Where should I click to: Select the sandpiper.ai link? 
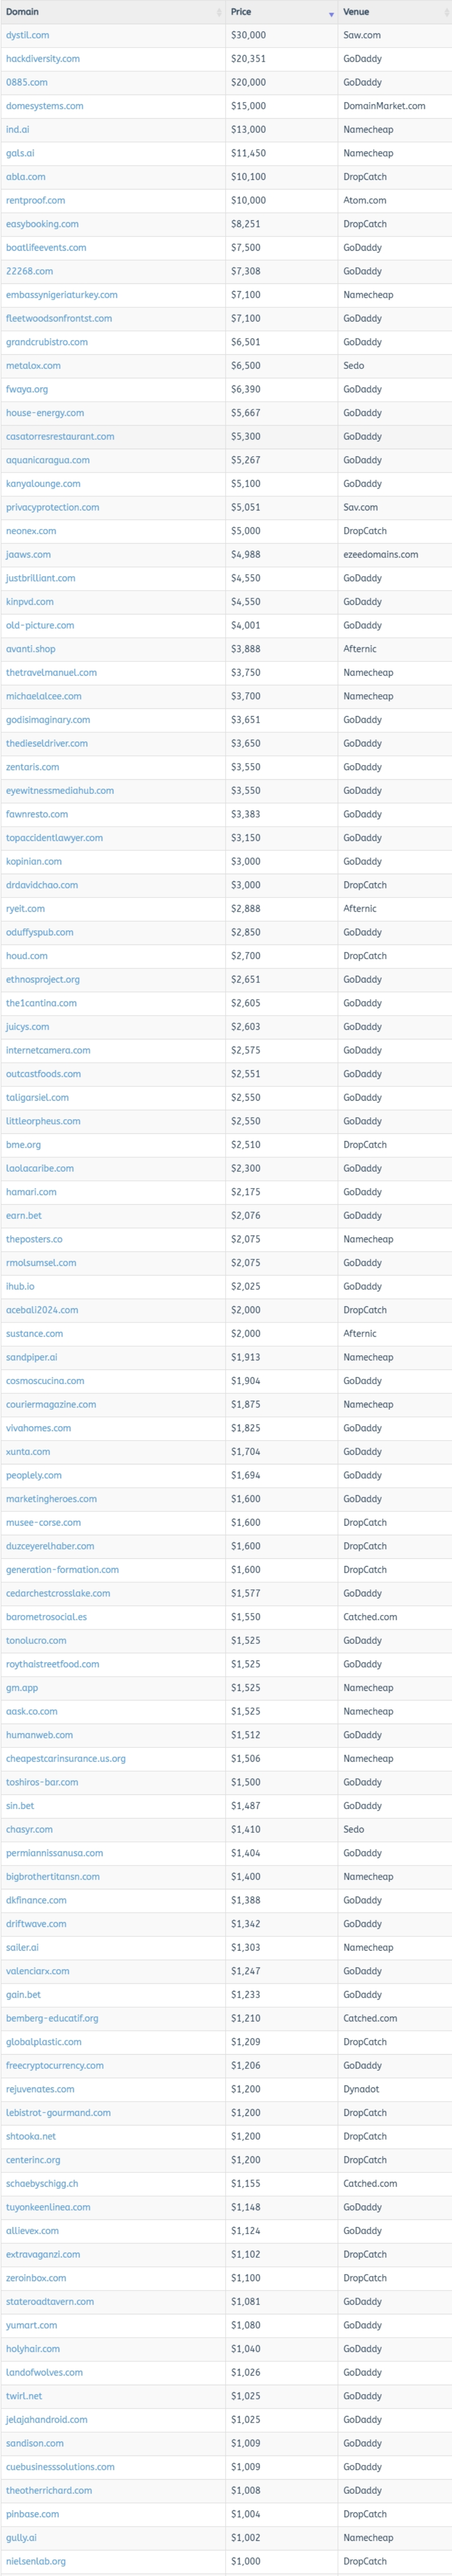coord(31,1357)
